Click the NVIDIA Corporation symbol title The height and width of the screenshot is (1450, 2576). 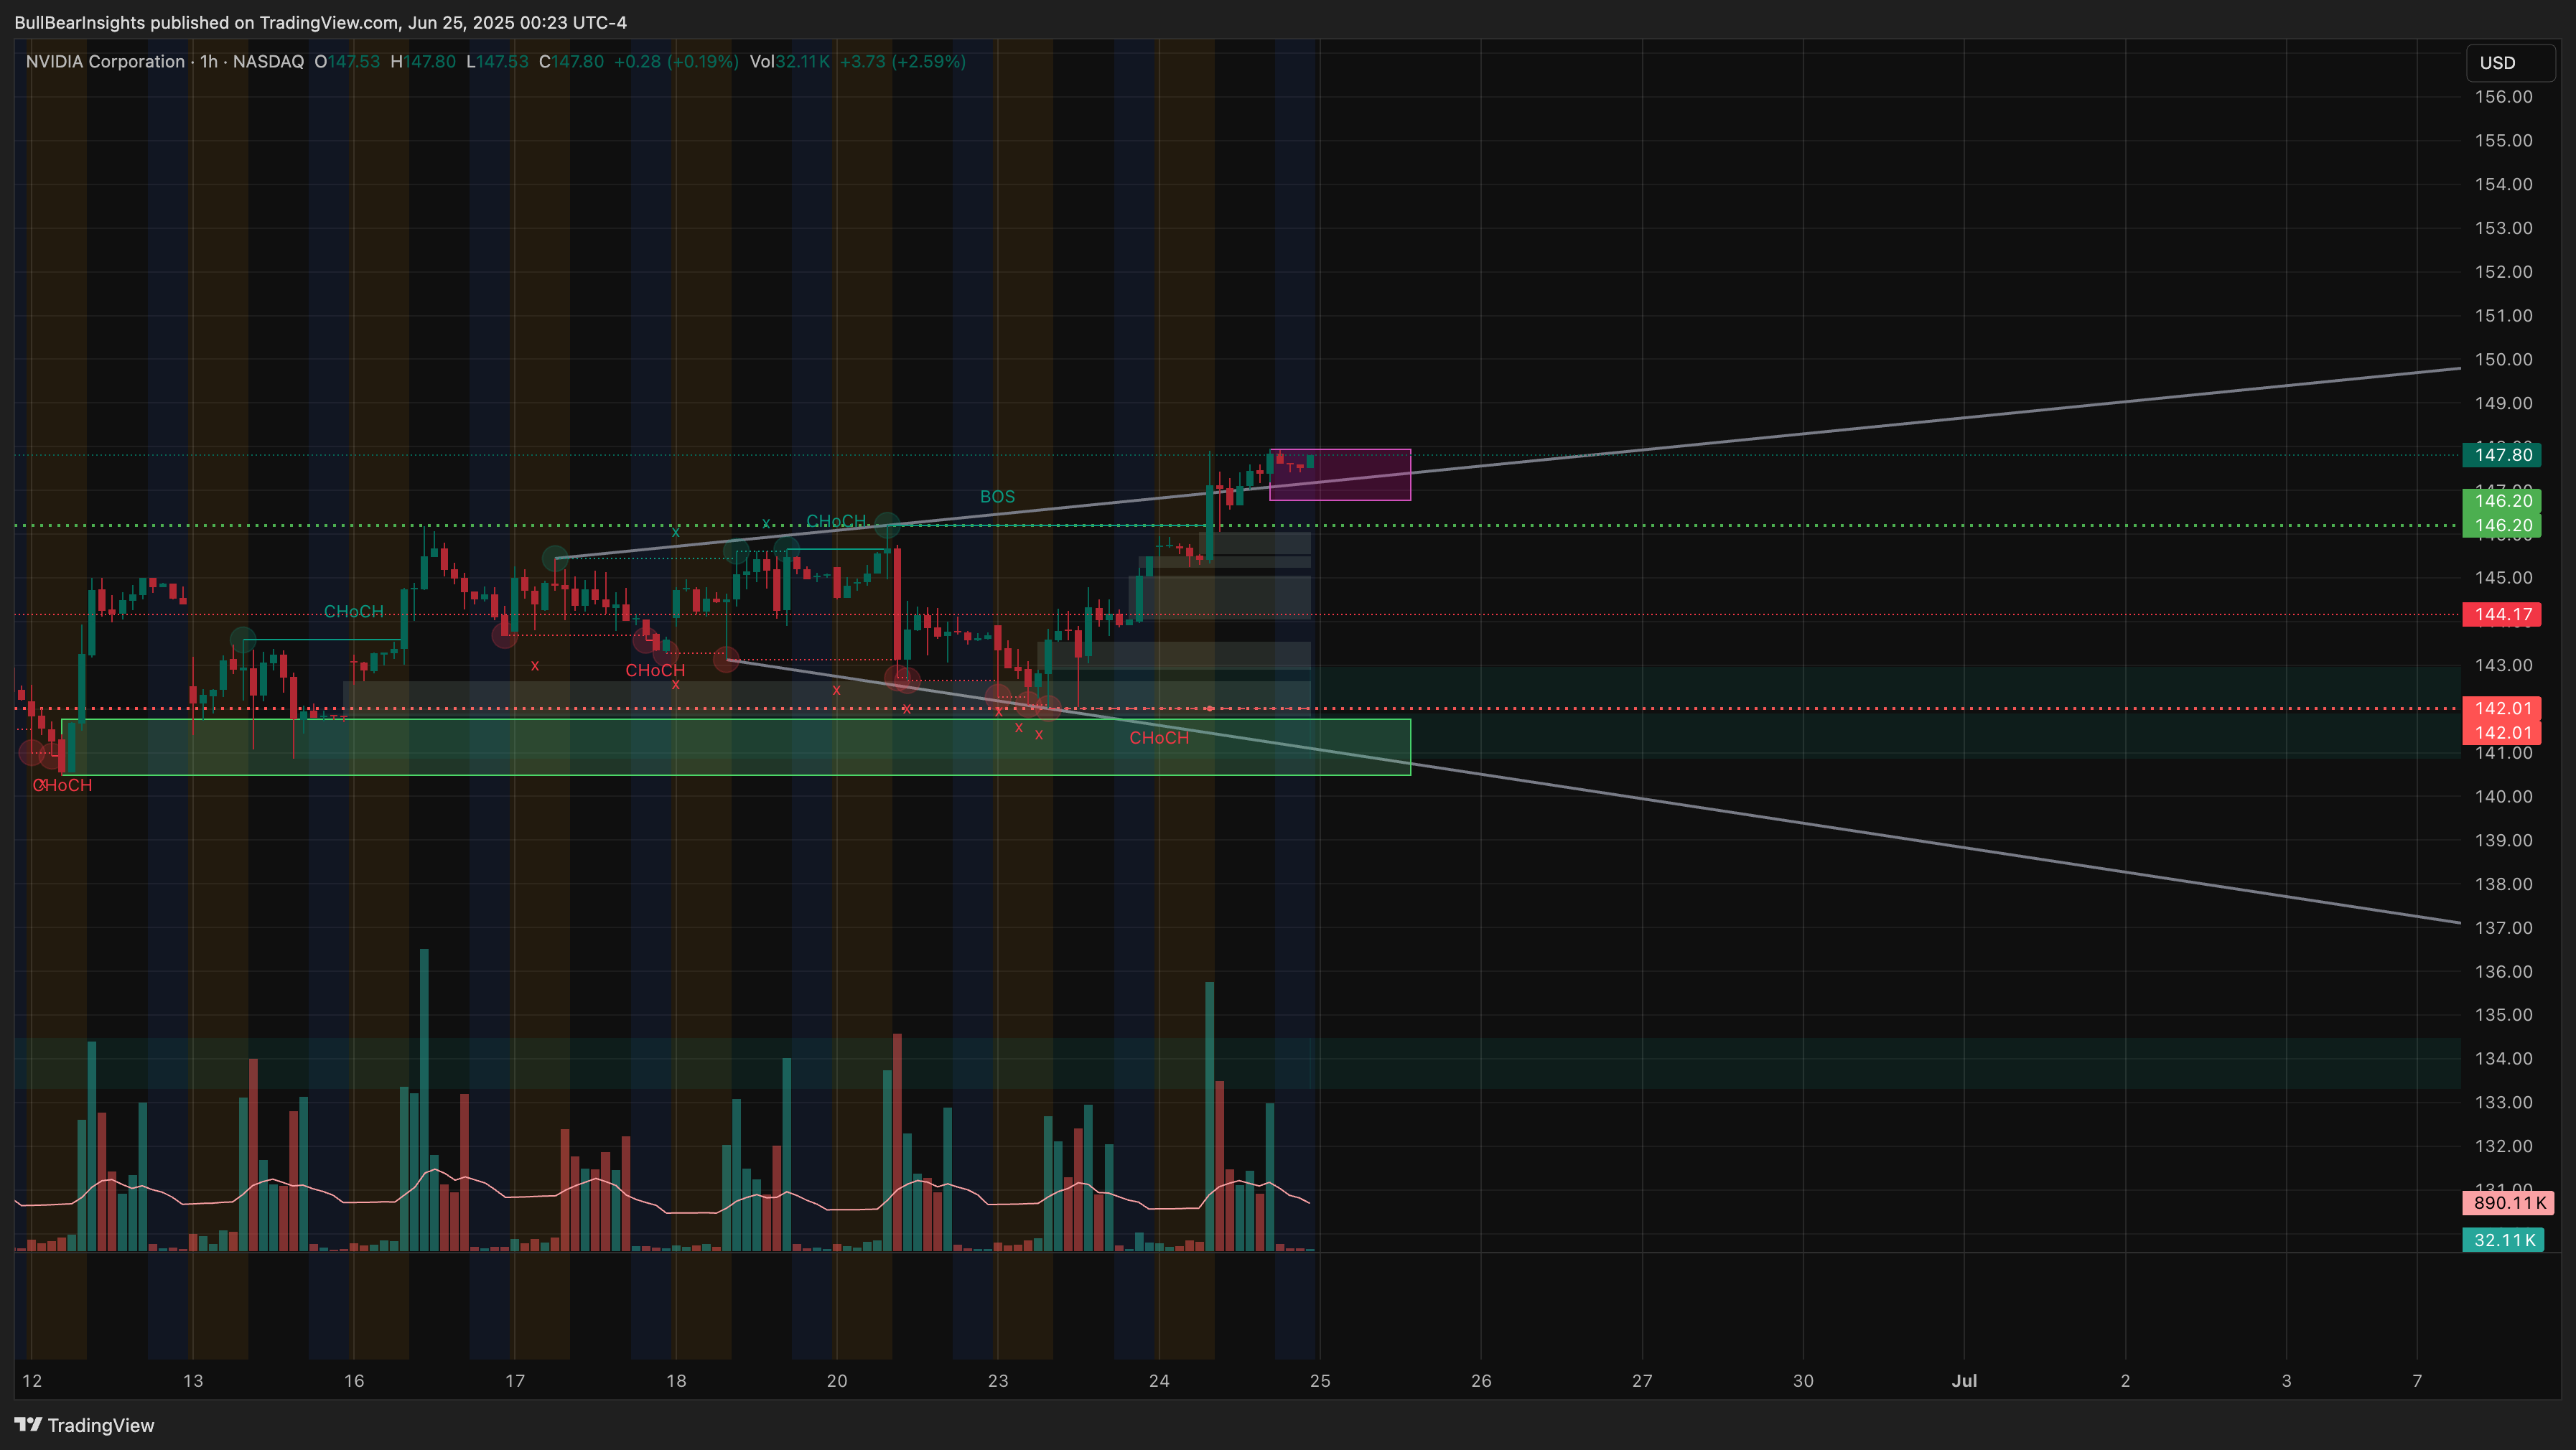(x=105, y=62)
